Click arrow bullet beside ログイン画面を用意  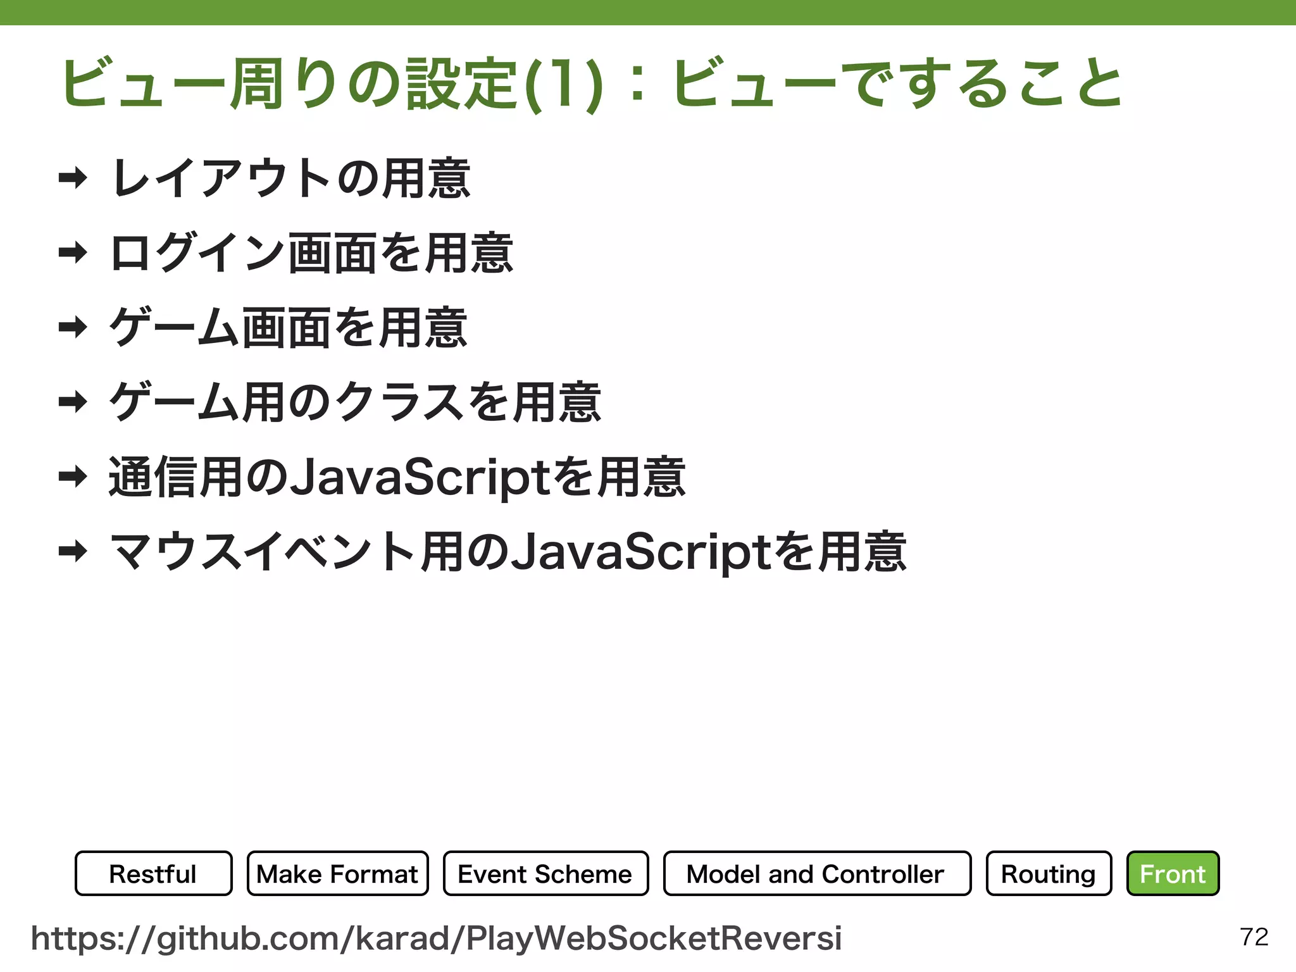[73, 252]
